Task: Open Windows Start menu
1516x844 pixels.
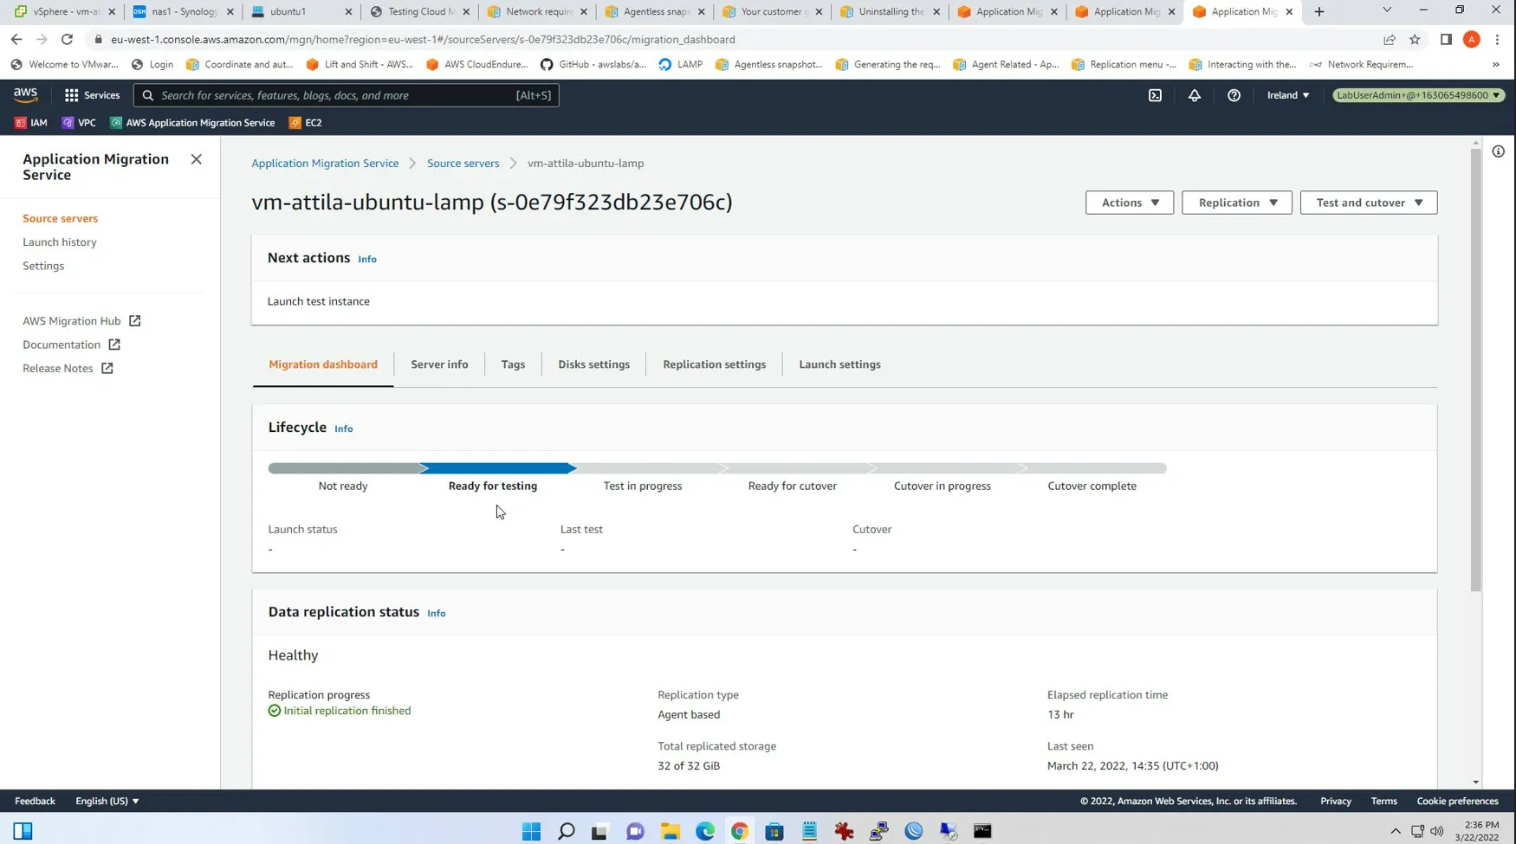Action: pos(531,831)
